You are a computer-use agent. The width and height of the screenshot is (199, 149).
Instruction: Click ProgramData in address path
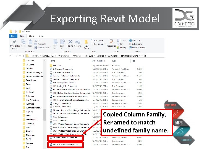64,56
